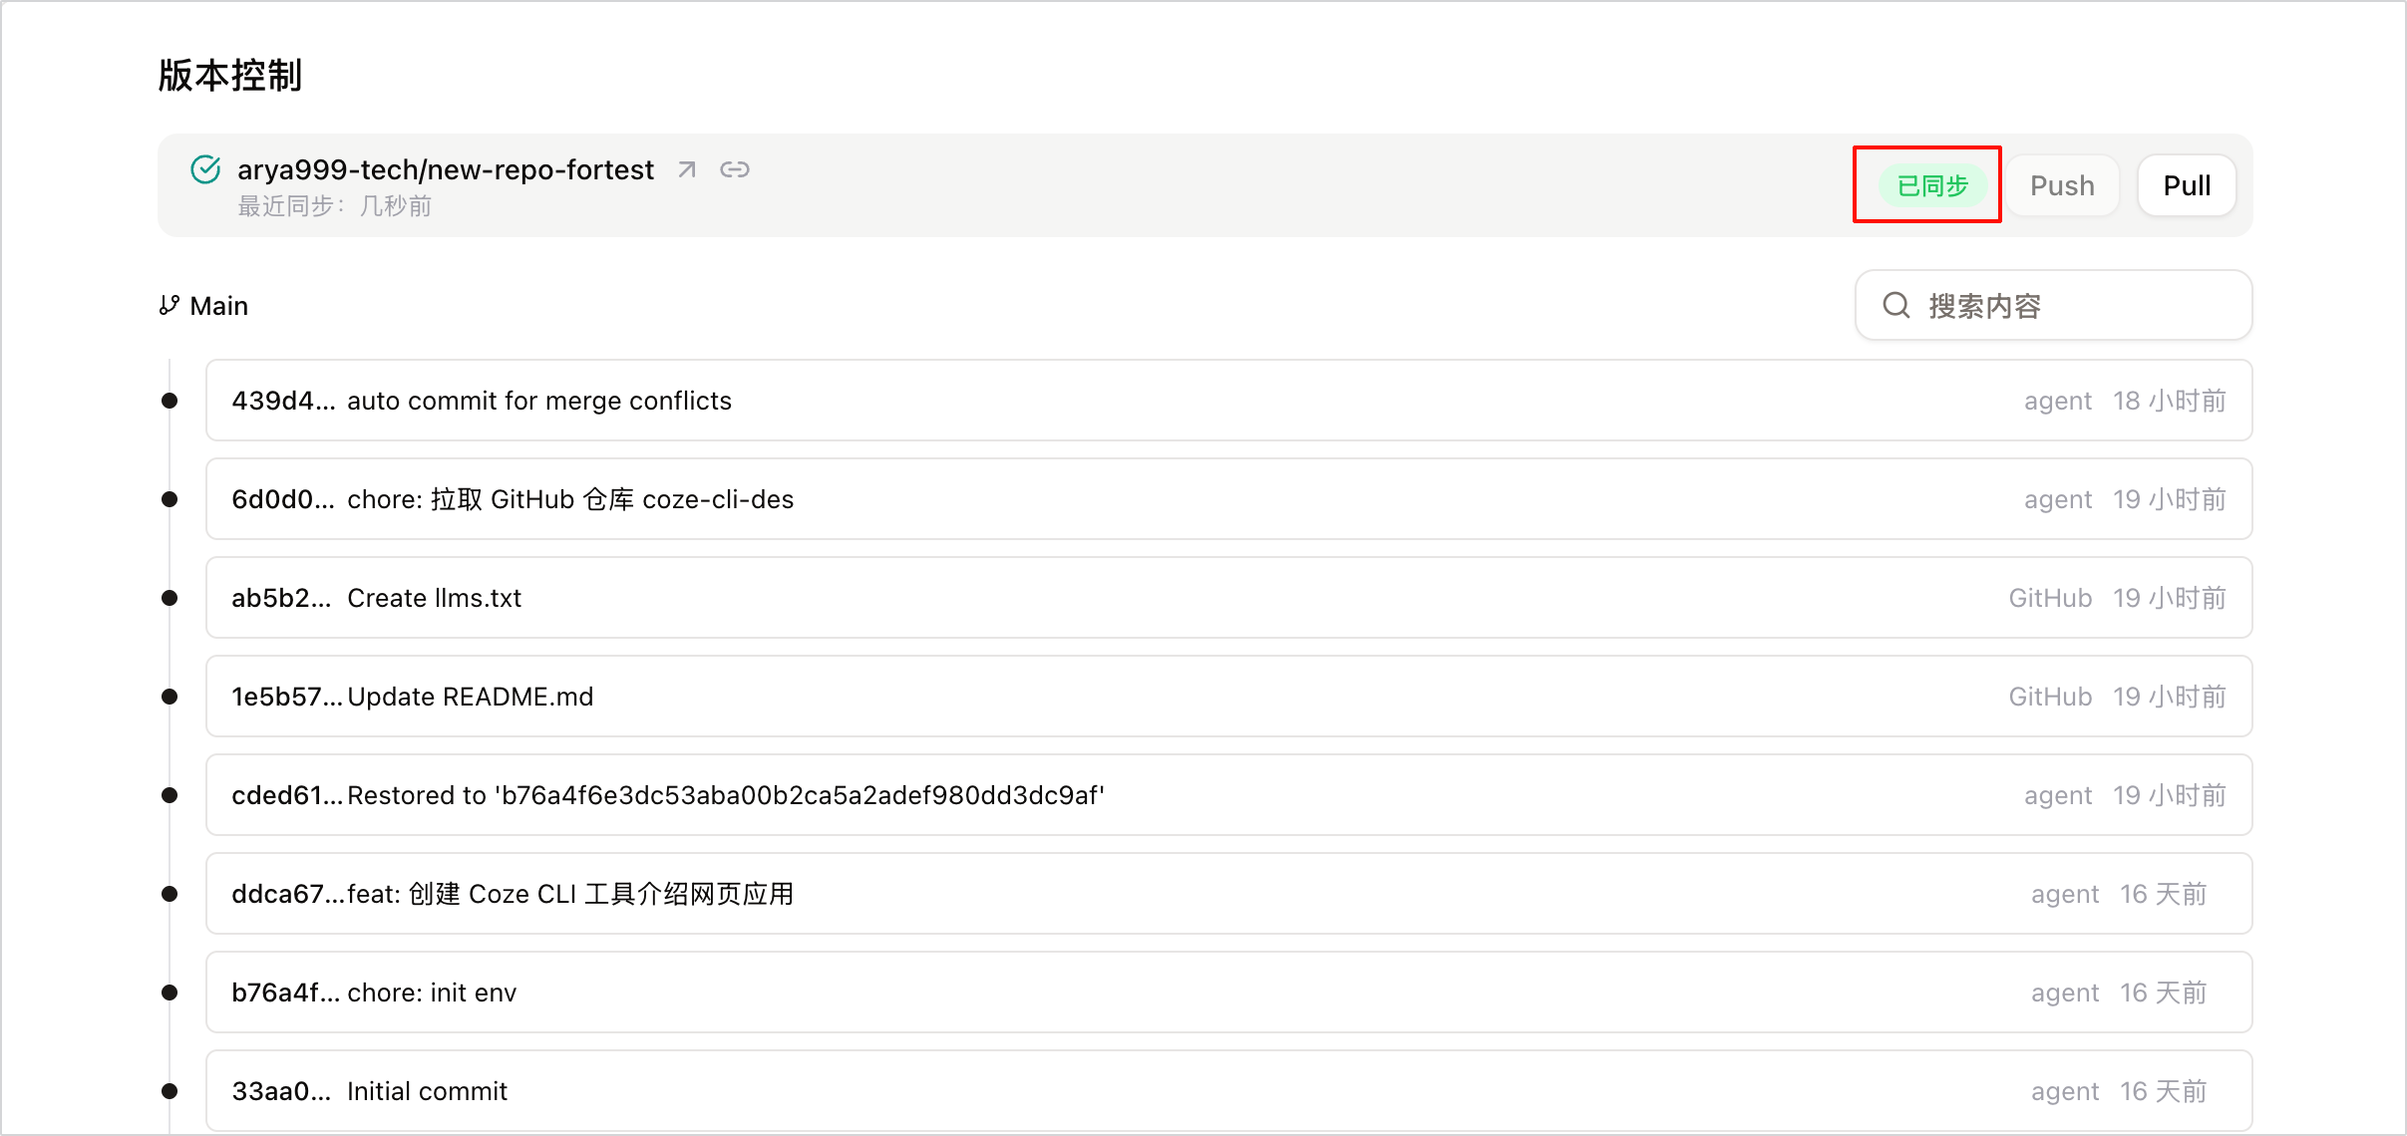Click the search magnifier icon
The width and height of the screenshot is (2407, 1136).
[x=1896, y=305]
